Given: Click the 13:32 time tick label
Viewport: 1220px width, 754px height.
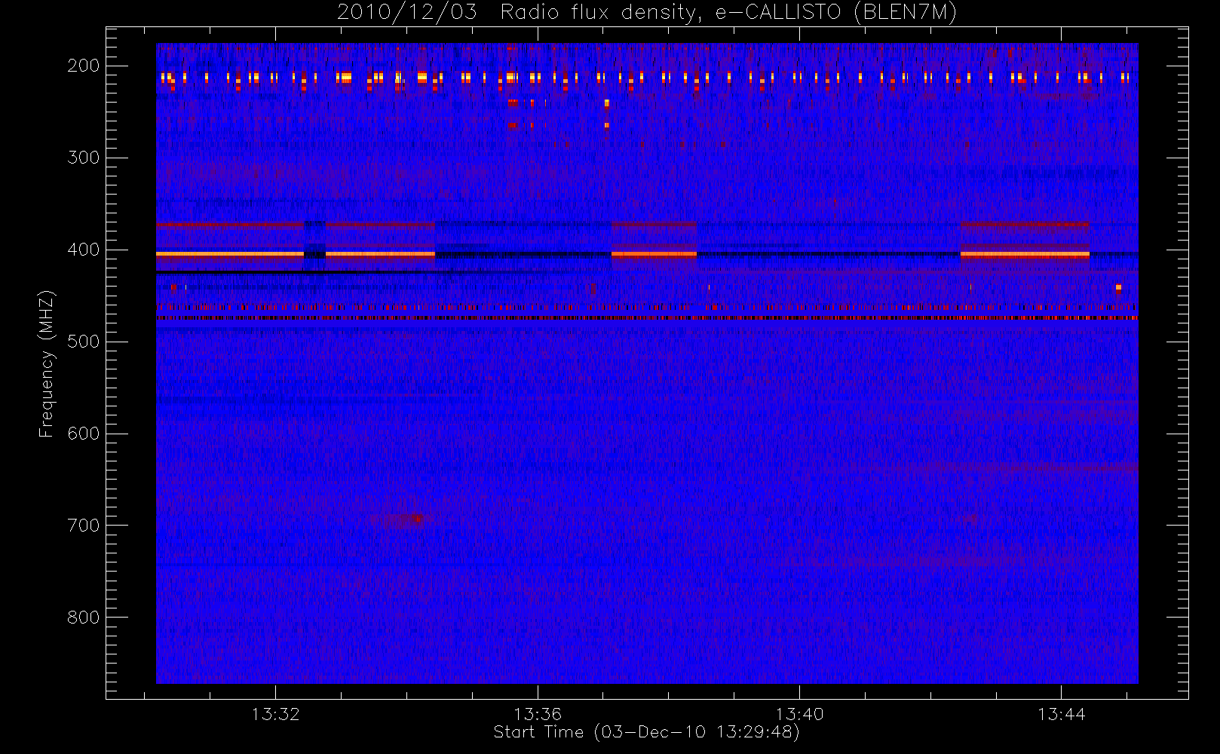Looking at the screenshot, I should [276, 714].
